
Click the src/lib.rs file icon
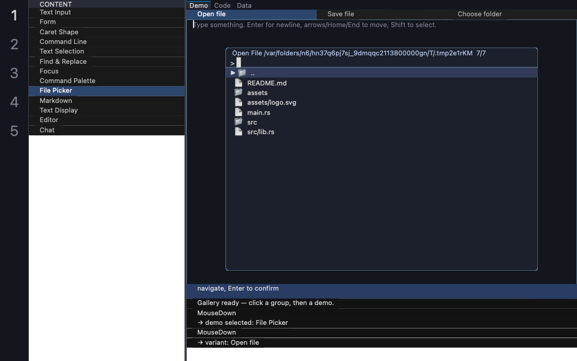239,132
